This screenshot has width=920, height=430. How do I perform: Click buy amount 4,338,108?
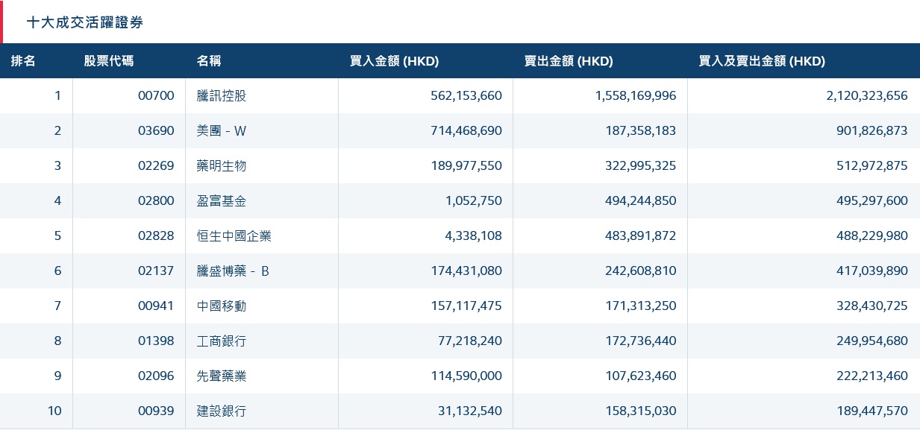[472, 235]
